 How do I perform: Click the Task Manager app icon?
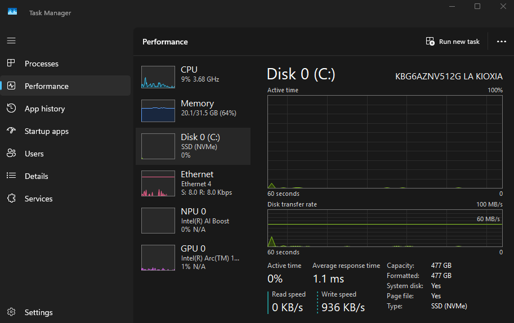point(12,12)
